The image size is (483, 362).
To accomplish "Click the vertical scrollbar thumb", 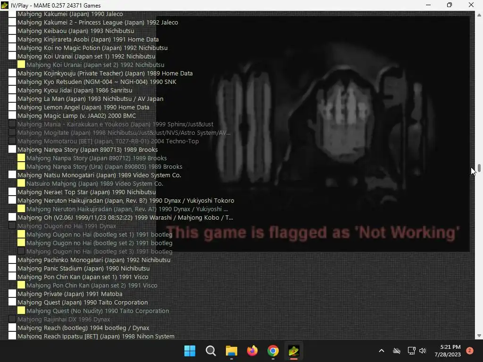I will pyautogui.click(x=479, y=168).
